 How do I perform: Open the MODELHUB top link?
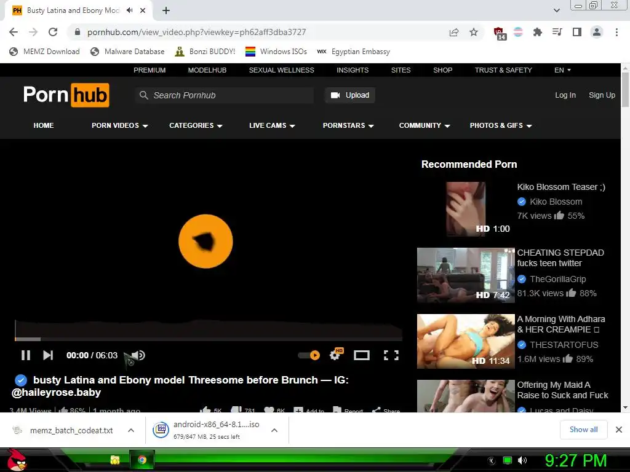tap(207, 70)
